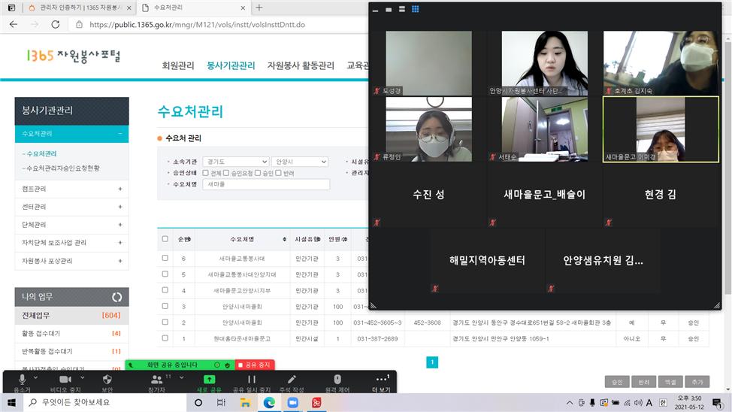The width and height of the screenshot is (732, 412).
Task: Tick the 반려 status checkbox
Action: [278, 173]
